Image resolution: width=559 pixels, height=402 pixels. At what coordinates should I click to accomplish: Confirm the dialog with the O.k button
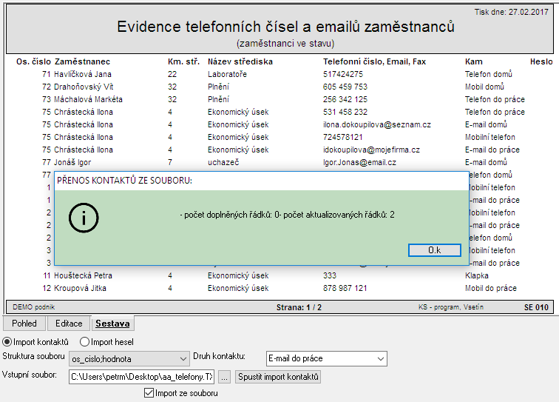[435, 250]
